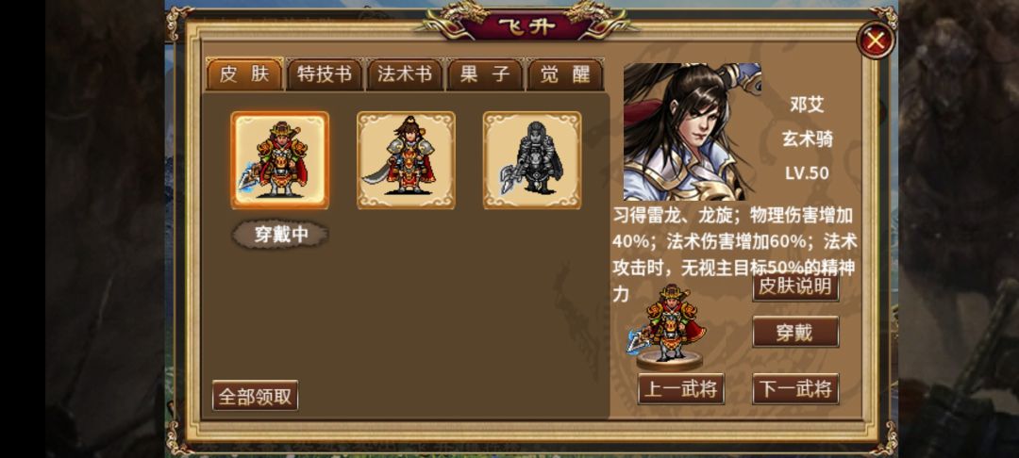
Task: Click the skin preview figure on pedestal
Action: tap(669, 328)
